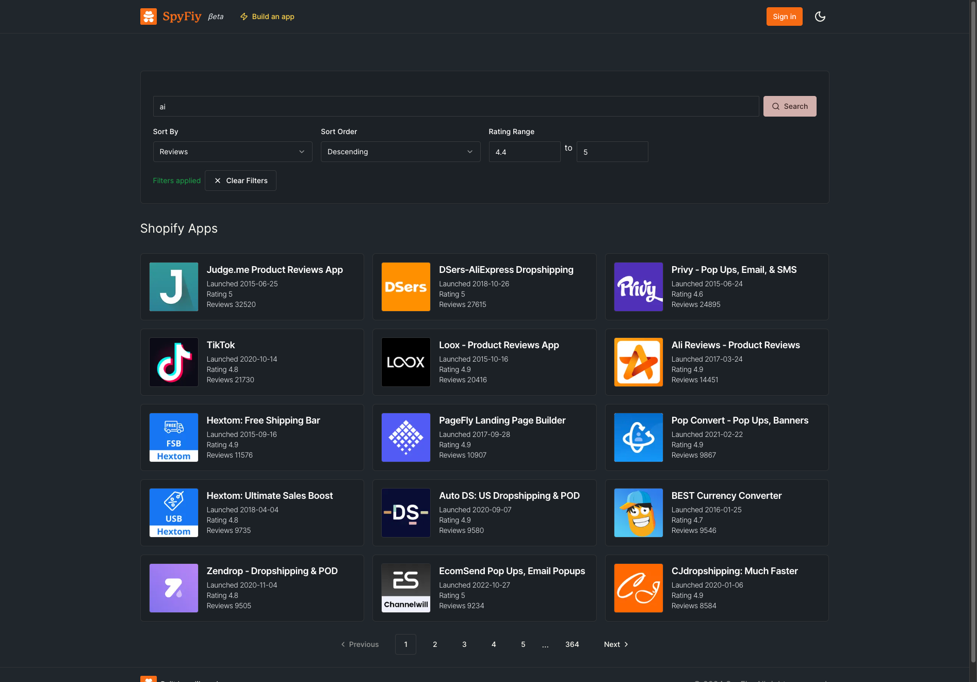This screenshot has width=977, height=682.
Task: Go to pagination page 2
Action: point(435,644)
